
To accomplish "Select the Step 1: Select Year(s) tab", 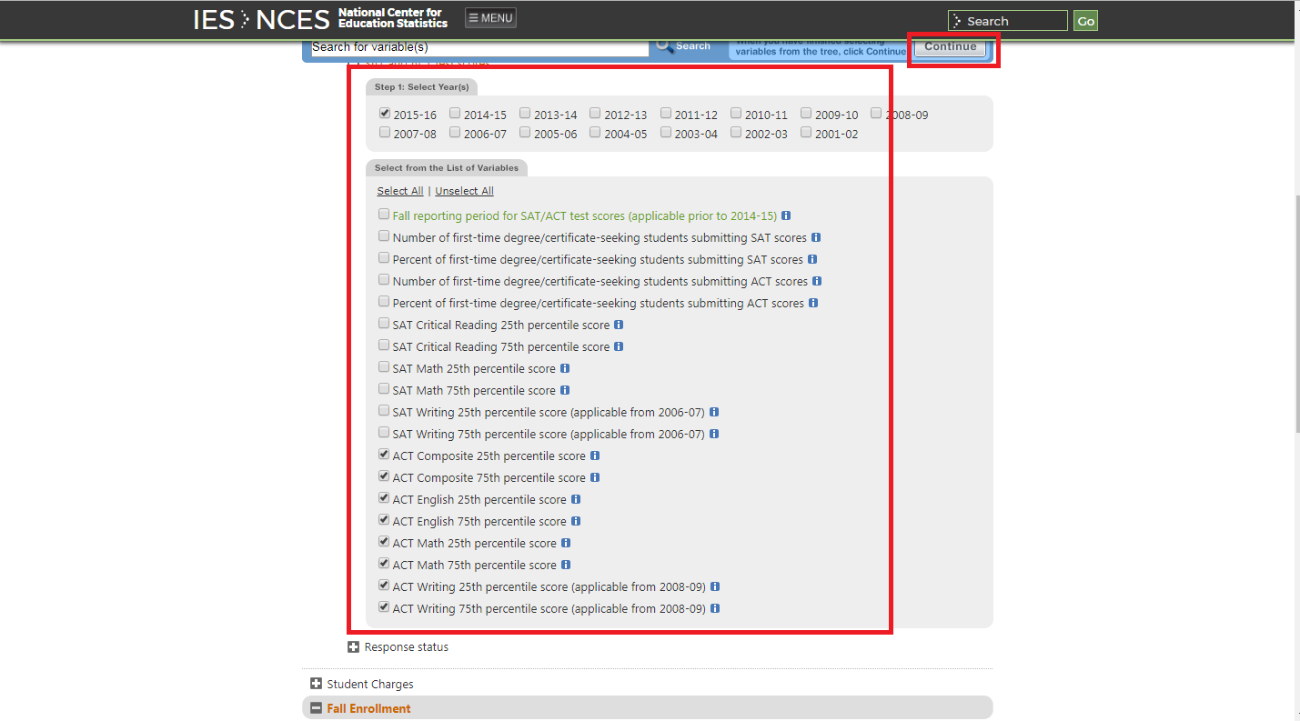I will (421, 86).
